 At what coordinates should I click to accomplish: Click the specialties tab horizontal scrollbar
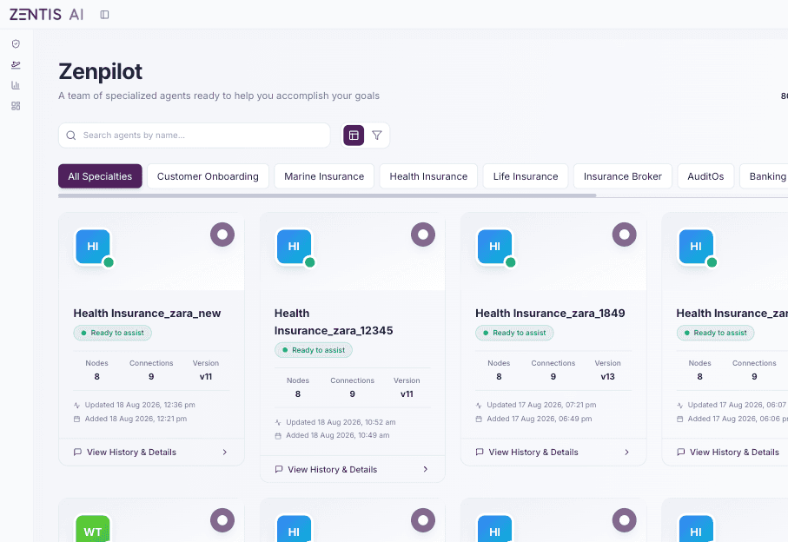click(x=328, y=196)
